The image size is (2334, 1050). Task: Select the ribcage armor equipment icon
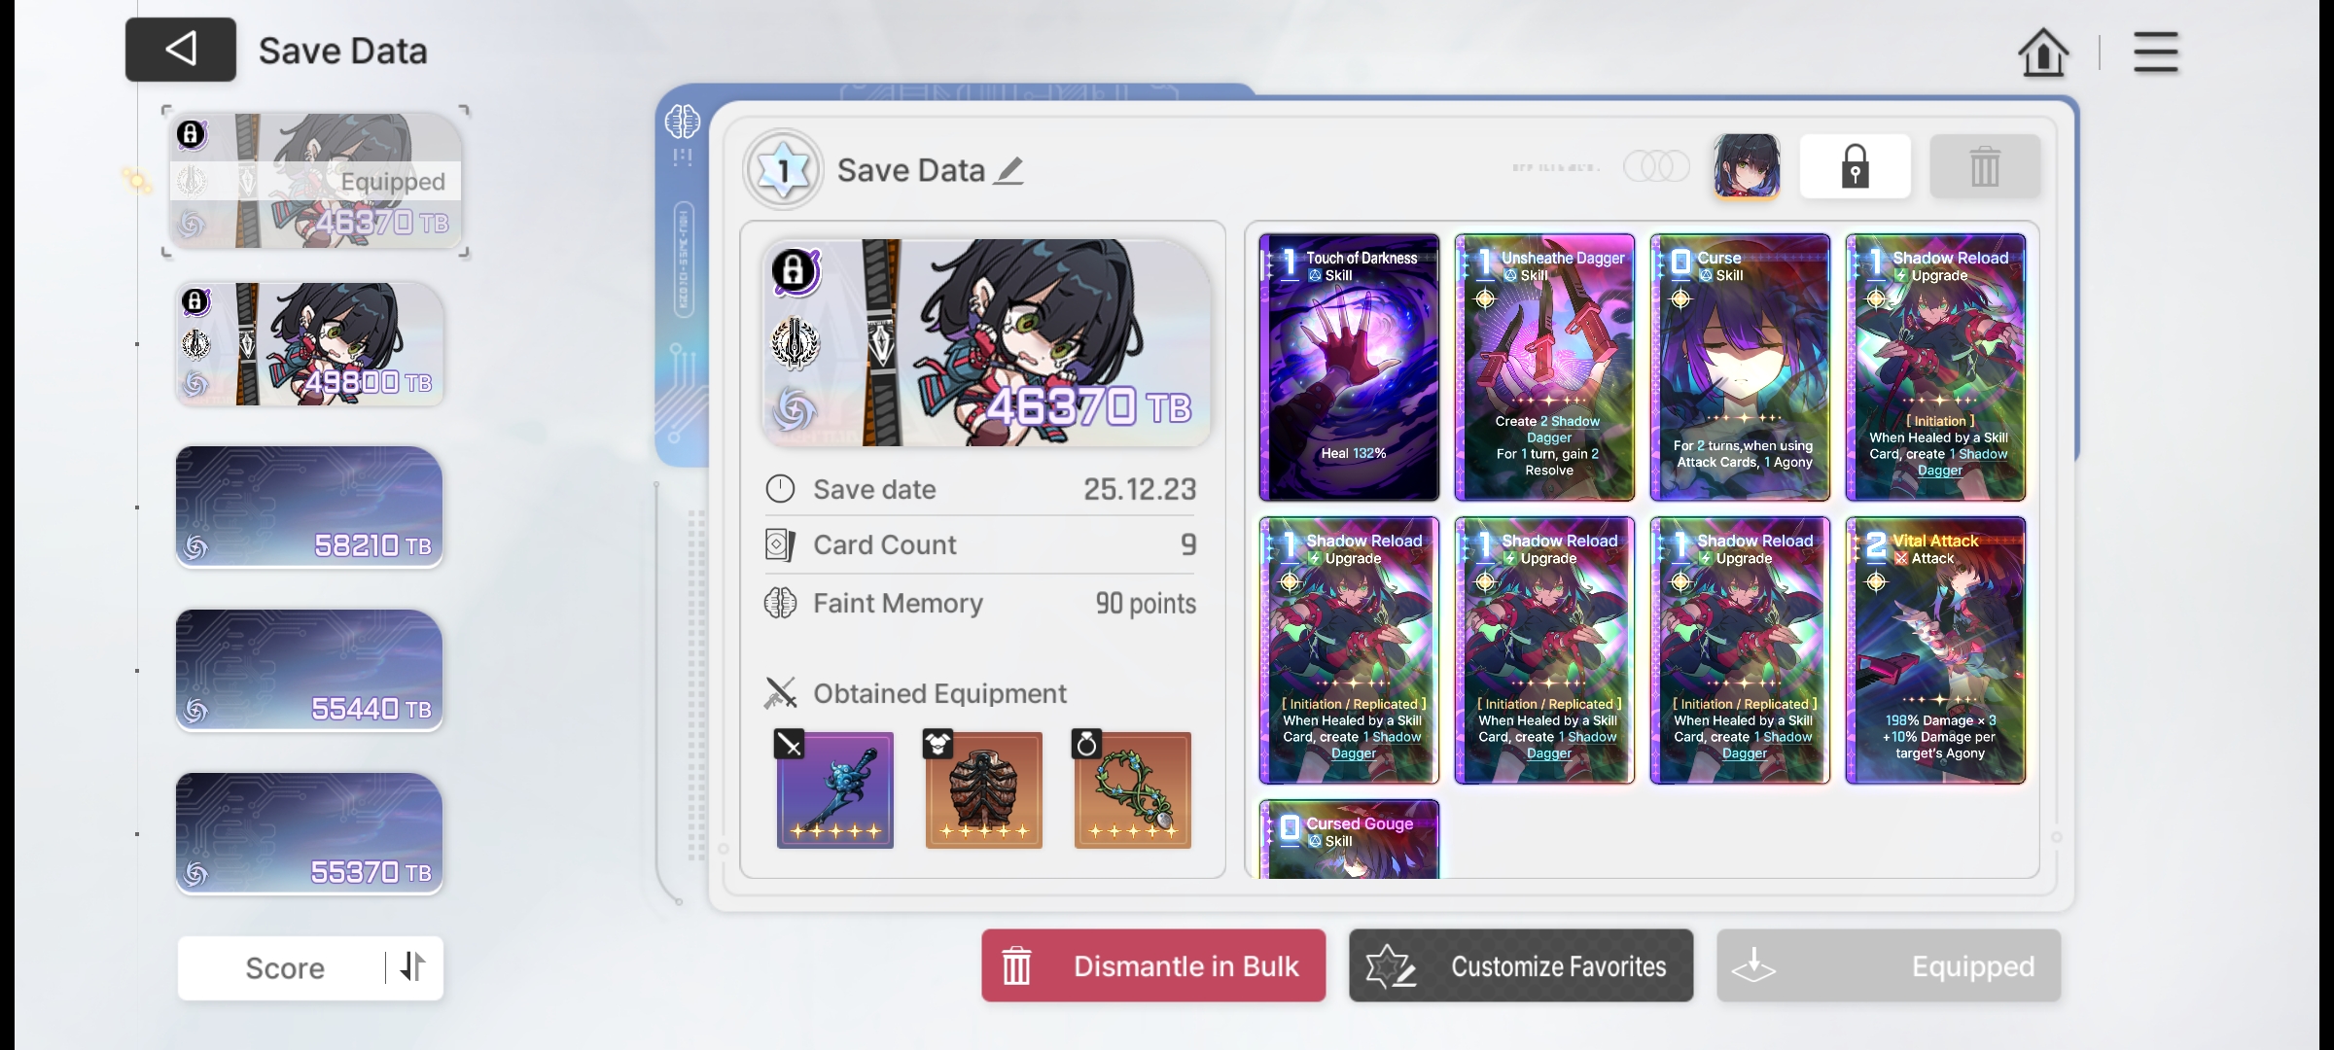(983, 789)
